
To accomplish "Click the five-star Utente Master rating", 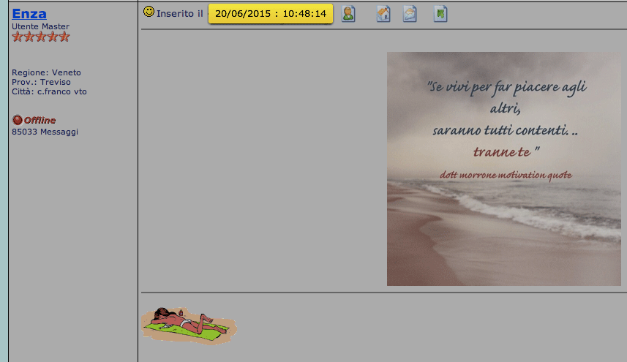I will tap(41, 37).
